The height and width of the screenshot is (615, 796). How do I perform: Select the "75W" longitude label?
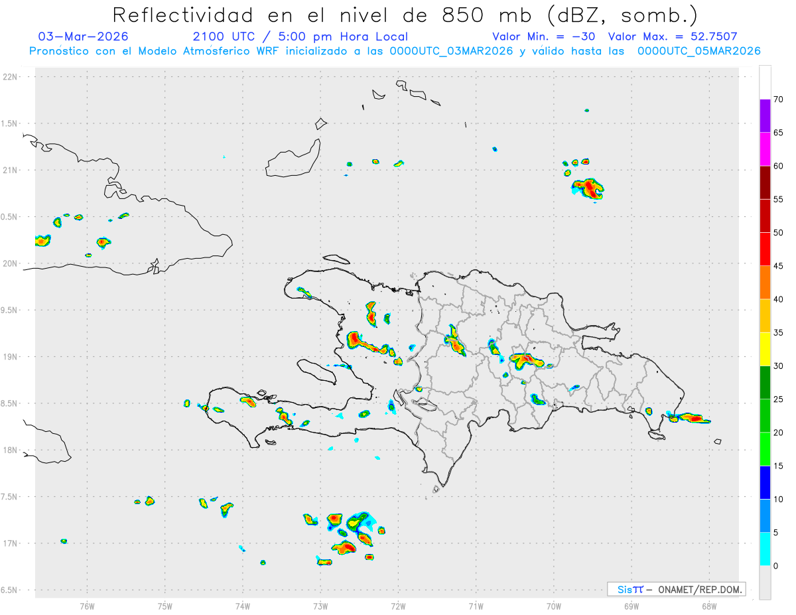[x=165, y=606]
